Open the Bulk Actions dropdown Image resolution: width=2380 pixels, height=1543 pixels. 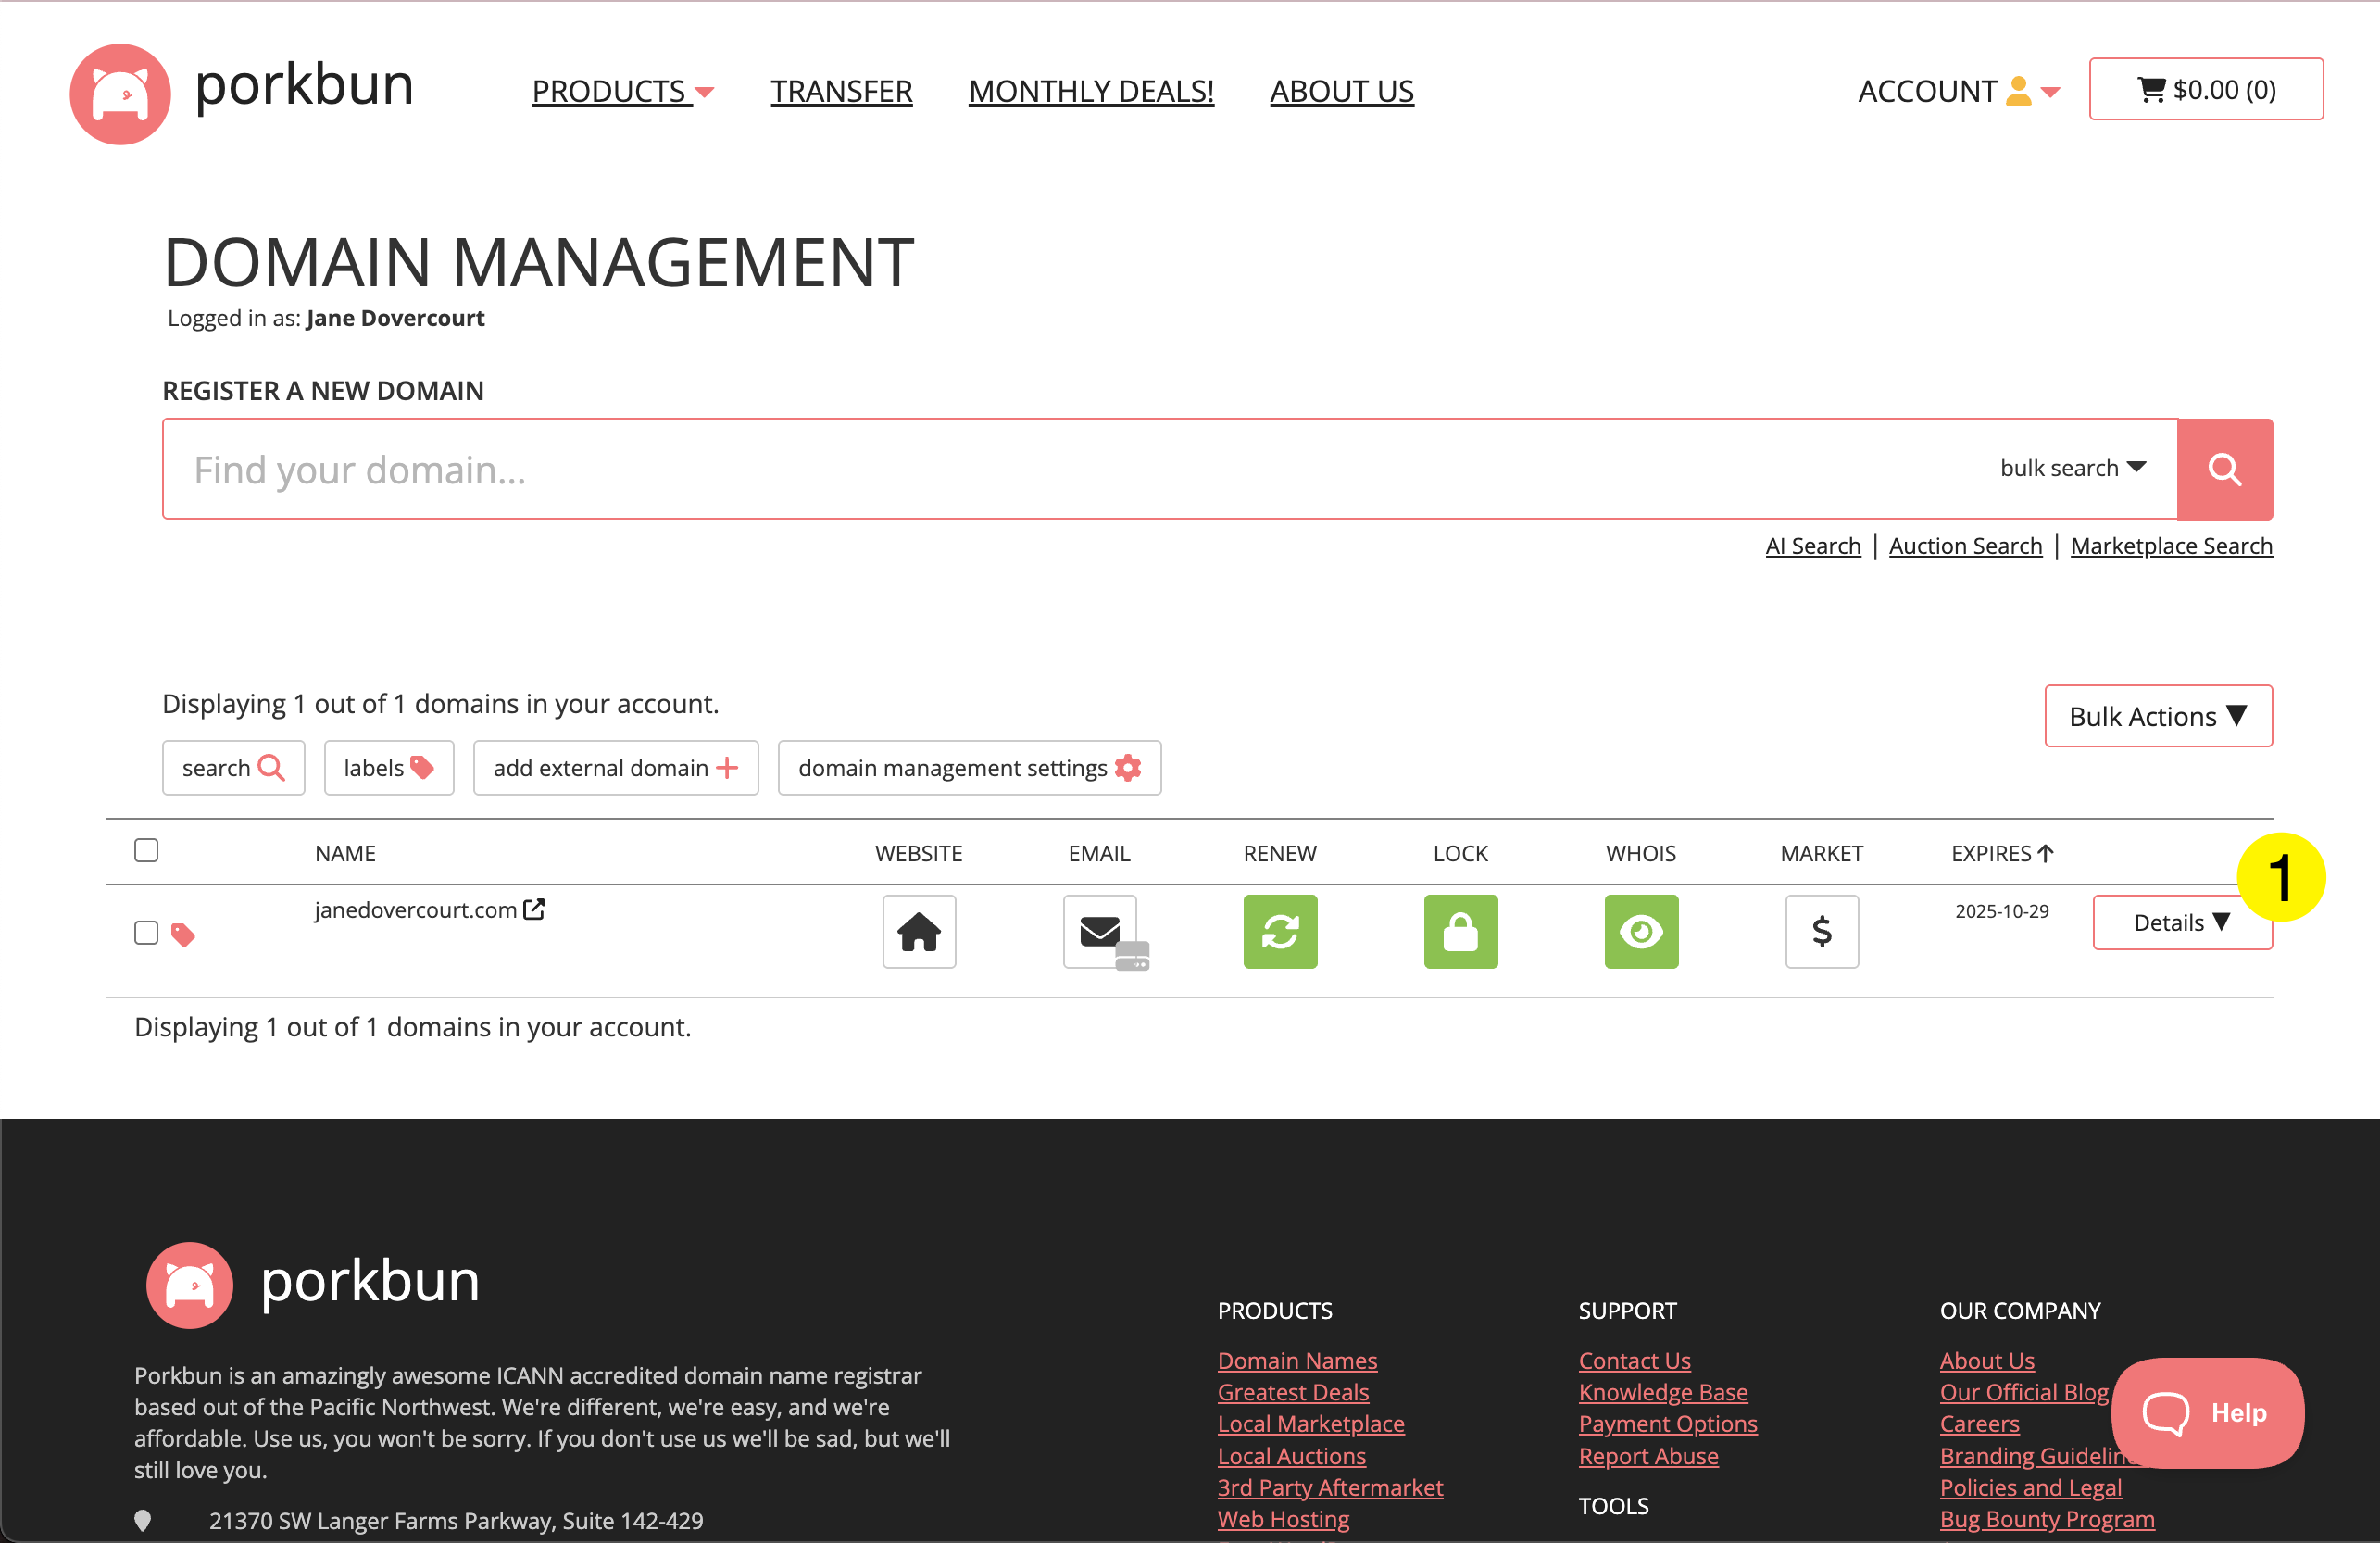click(x=2158, y=716)
